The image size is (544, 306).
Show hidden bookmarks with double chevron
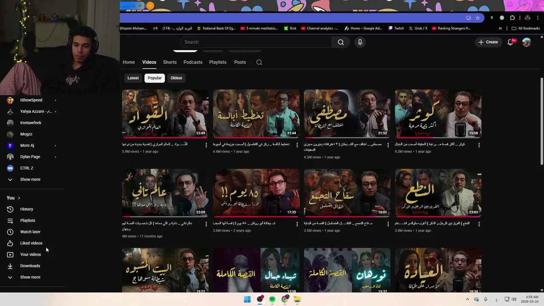tap(500, 28)
